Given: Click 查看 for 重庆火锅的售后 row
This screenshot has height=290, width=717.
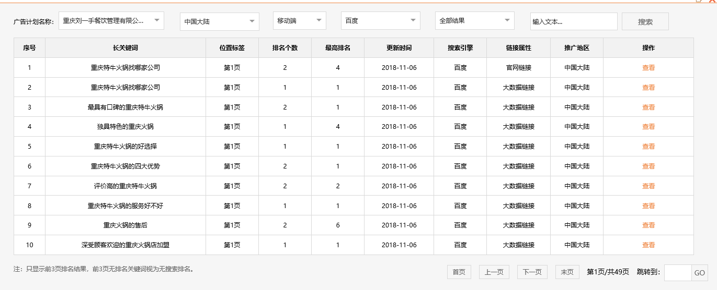Looking at the screenshot, I should 648,225.
